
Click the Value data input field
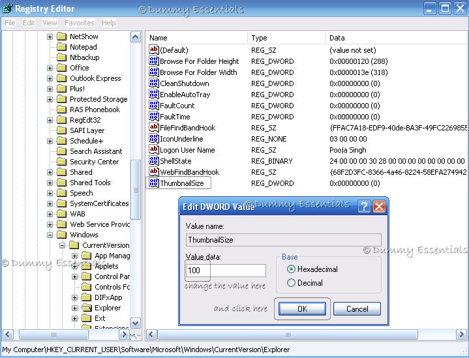pos(226,271)
